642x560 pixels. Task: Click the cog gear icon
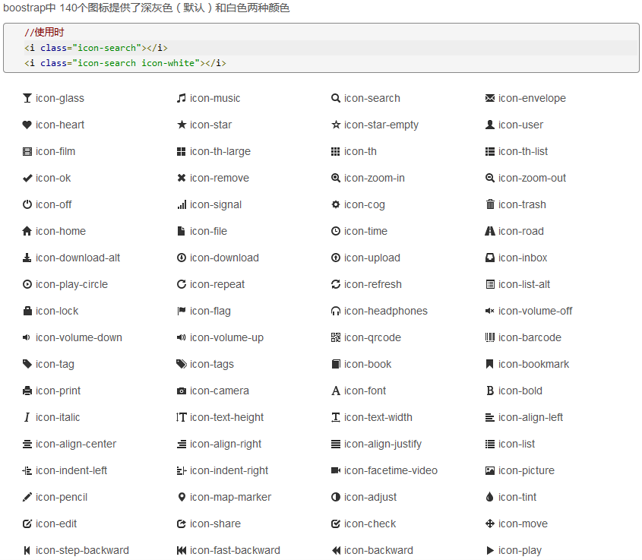(336, 204)
